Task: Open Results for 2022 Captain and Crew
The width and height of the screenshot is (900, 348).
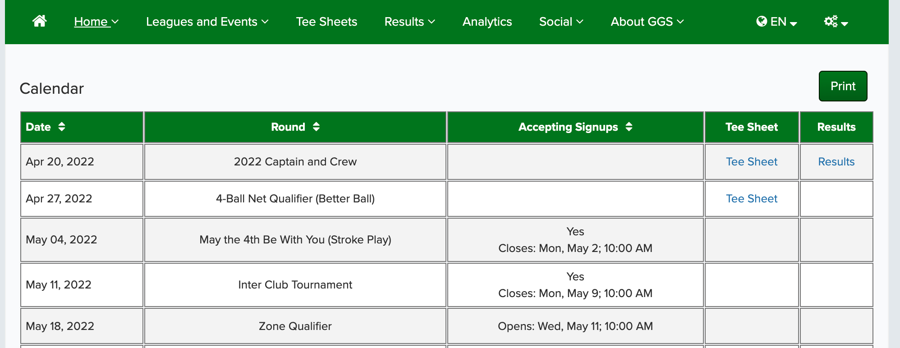Action: 836,162
